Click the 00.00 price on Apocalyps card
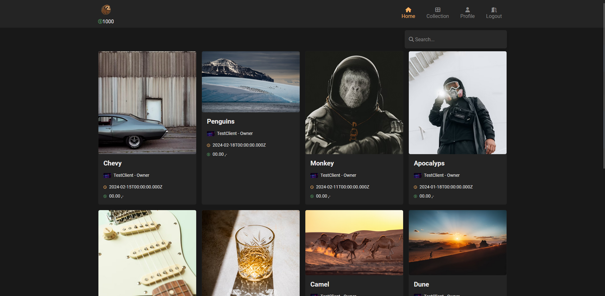The width and height of the screenshot is (605, 296). click(426, 196)
